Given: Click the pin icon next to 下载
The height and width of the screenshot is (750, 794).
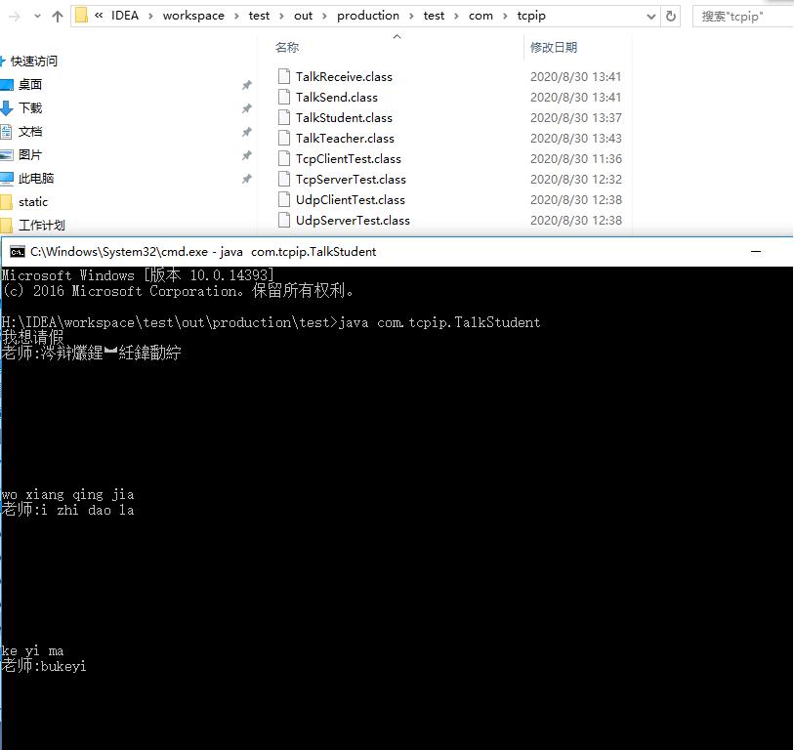Looking at the screenshot, I should point(247,108).
